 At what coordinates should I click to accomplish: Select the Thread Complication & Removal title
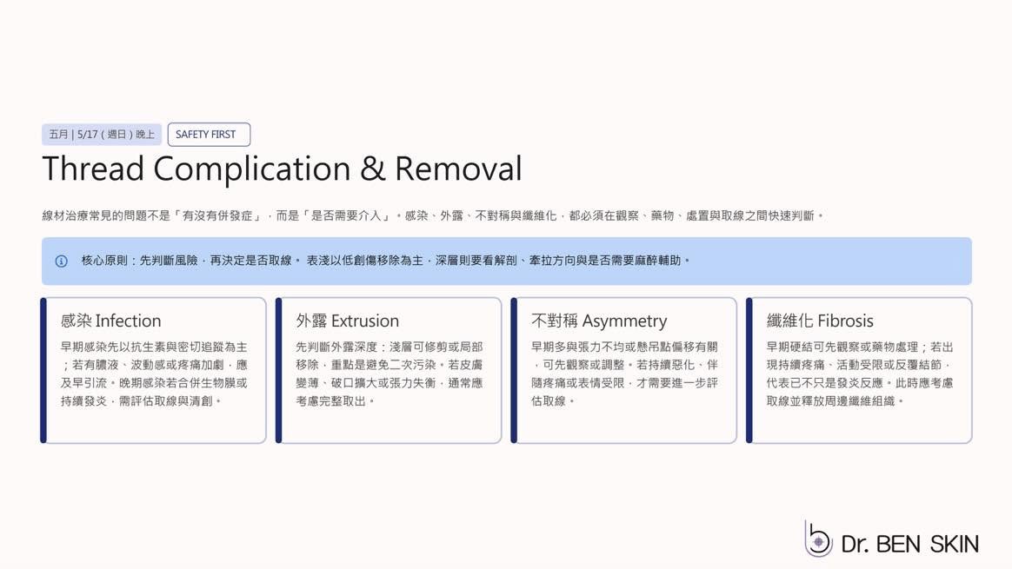click(282, 169)
